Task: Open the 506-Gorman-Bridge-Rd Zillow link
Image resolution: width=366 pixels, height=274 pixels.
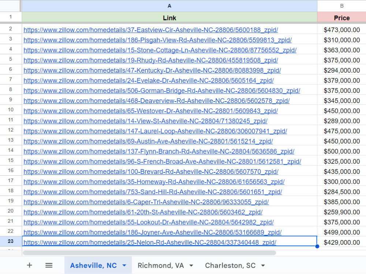Action: (162, 91)
